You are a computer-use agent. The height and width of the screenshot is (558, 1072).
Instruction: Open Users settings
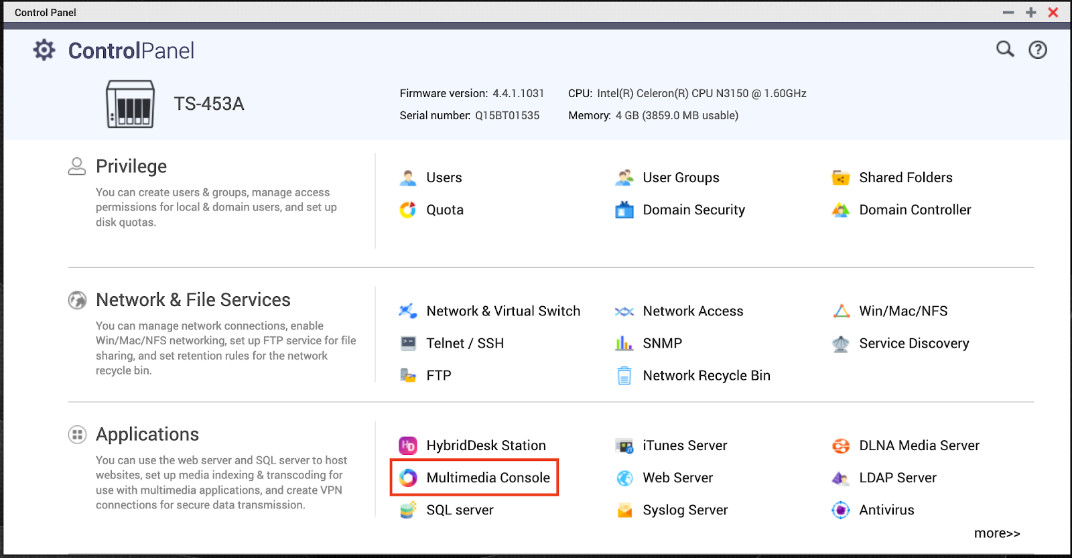pyautogui.click(x=444, y=178)
